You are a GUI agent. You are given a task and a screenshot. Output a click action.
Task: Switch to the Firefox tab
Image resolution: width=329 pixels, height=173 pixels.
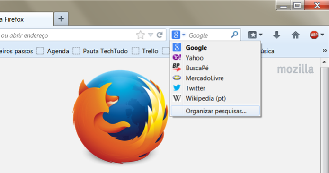pyautogui.click(x=26, y=19)
